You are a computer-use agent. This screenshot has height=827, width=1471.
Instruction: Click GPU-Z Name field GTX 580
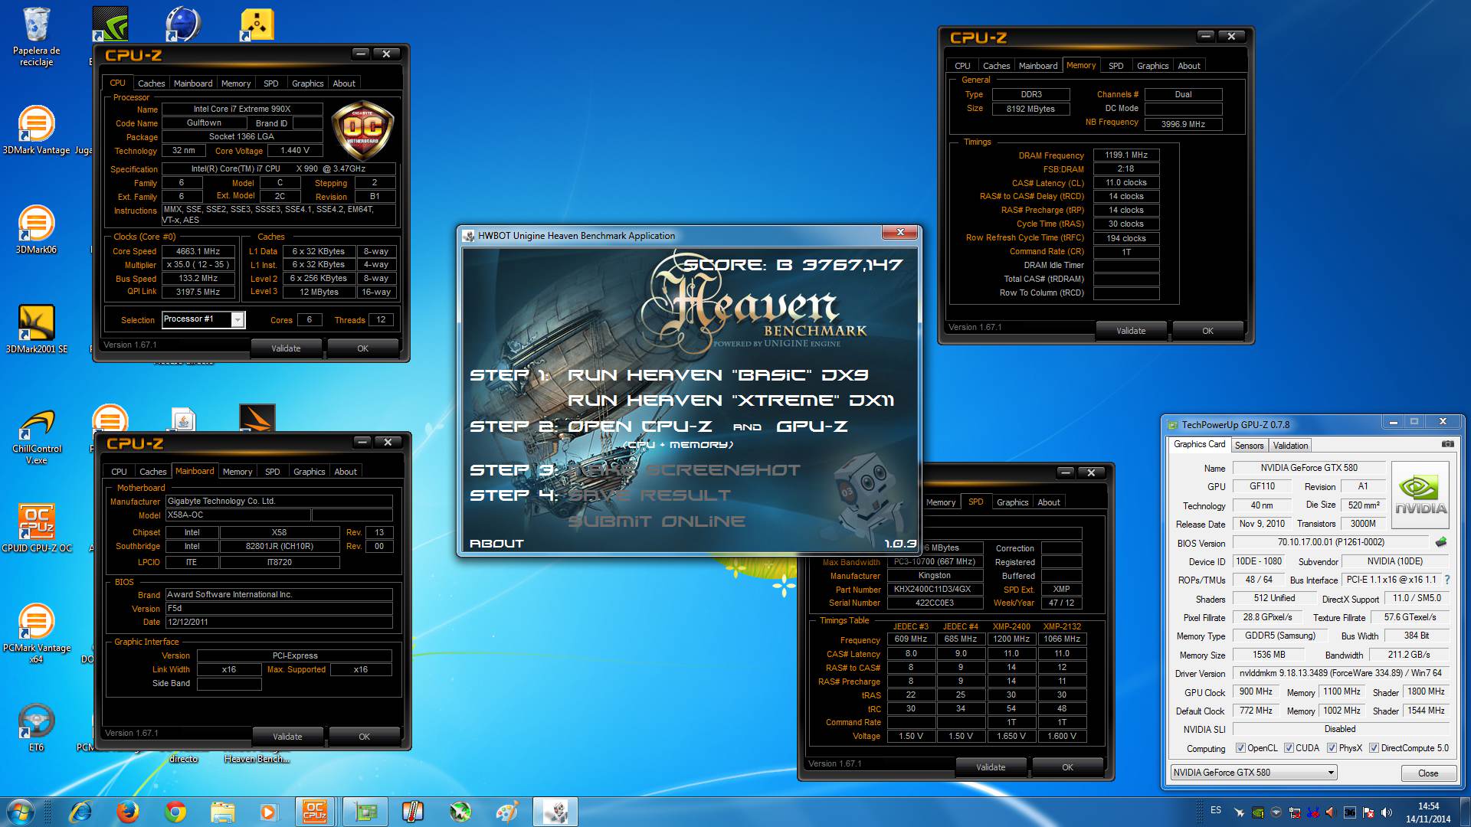1309,468
